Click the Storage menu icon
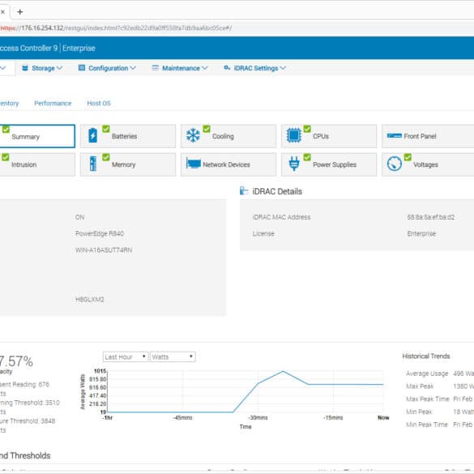The height and width of the screenshot is (474, 474). pyautogui.click(x=25, y=68)
